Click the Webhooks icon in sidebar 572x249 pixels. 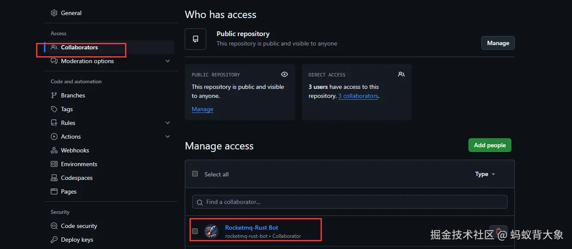pyautogui.click(x=54, y=150)
